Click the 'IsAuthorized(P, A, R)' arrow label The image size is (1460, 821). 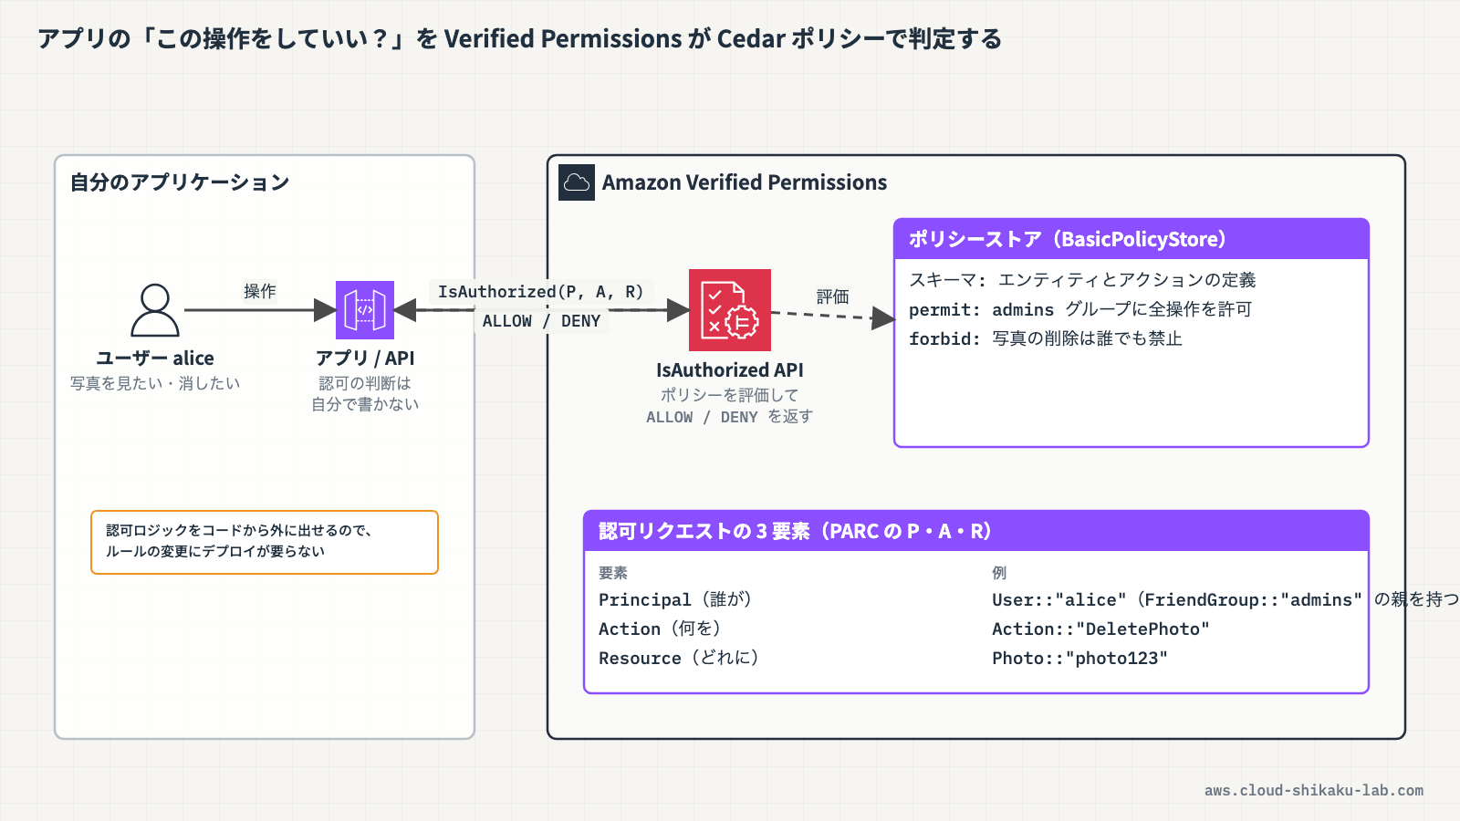pos(541,292)
